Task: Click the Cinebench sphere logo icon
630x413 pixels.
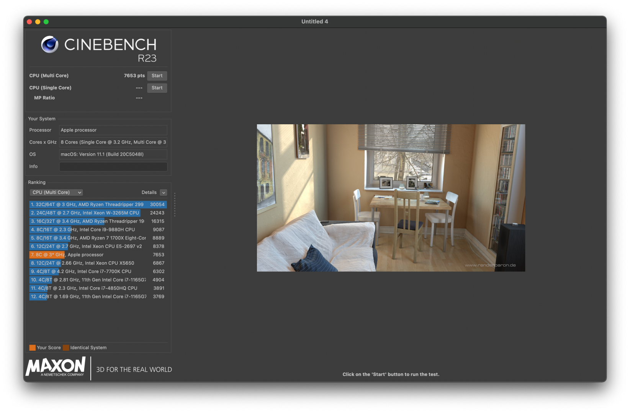Action: click(x=50, y=44)
